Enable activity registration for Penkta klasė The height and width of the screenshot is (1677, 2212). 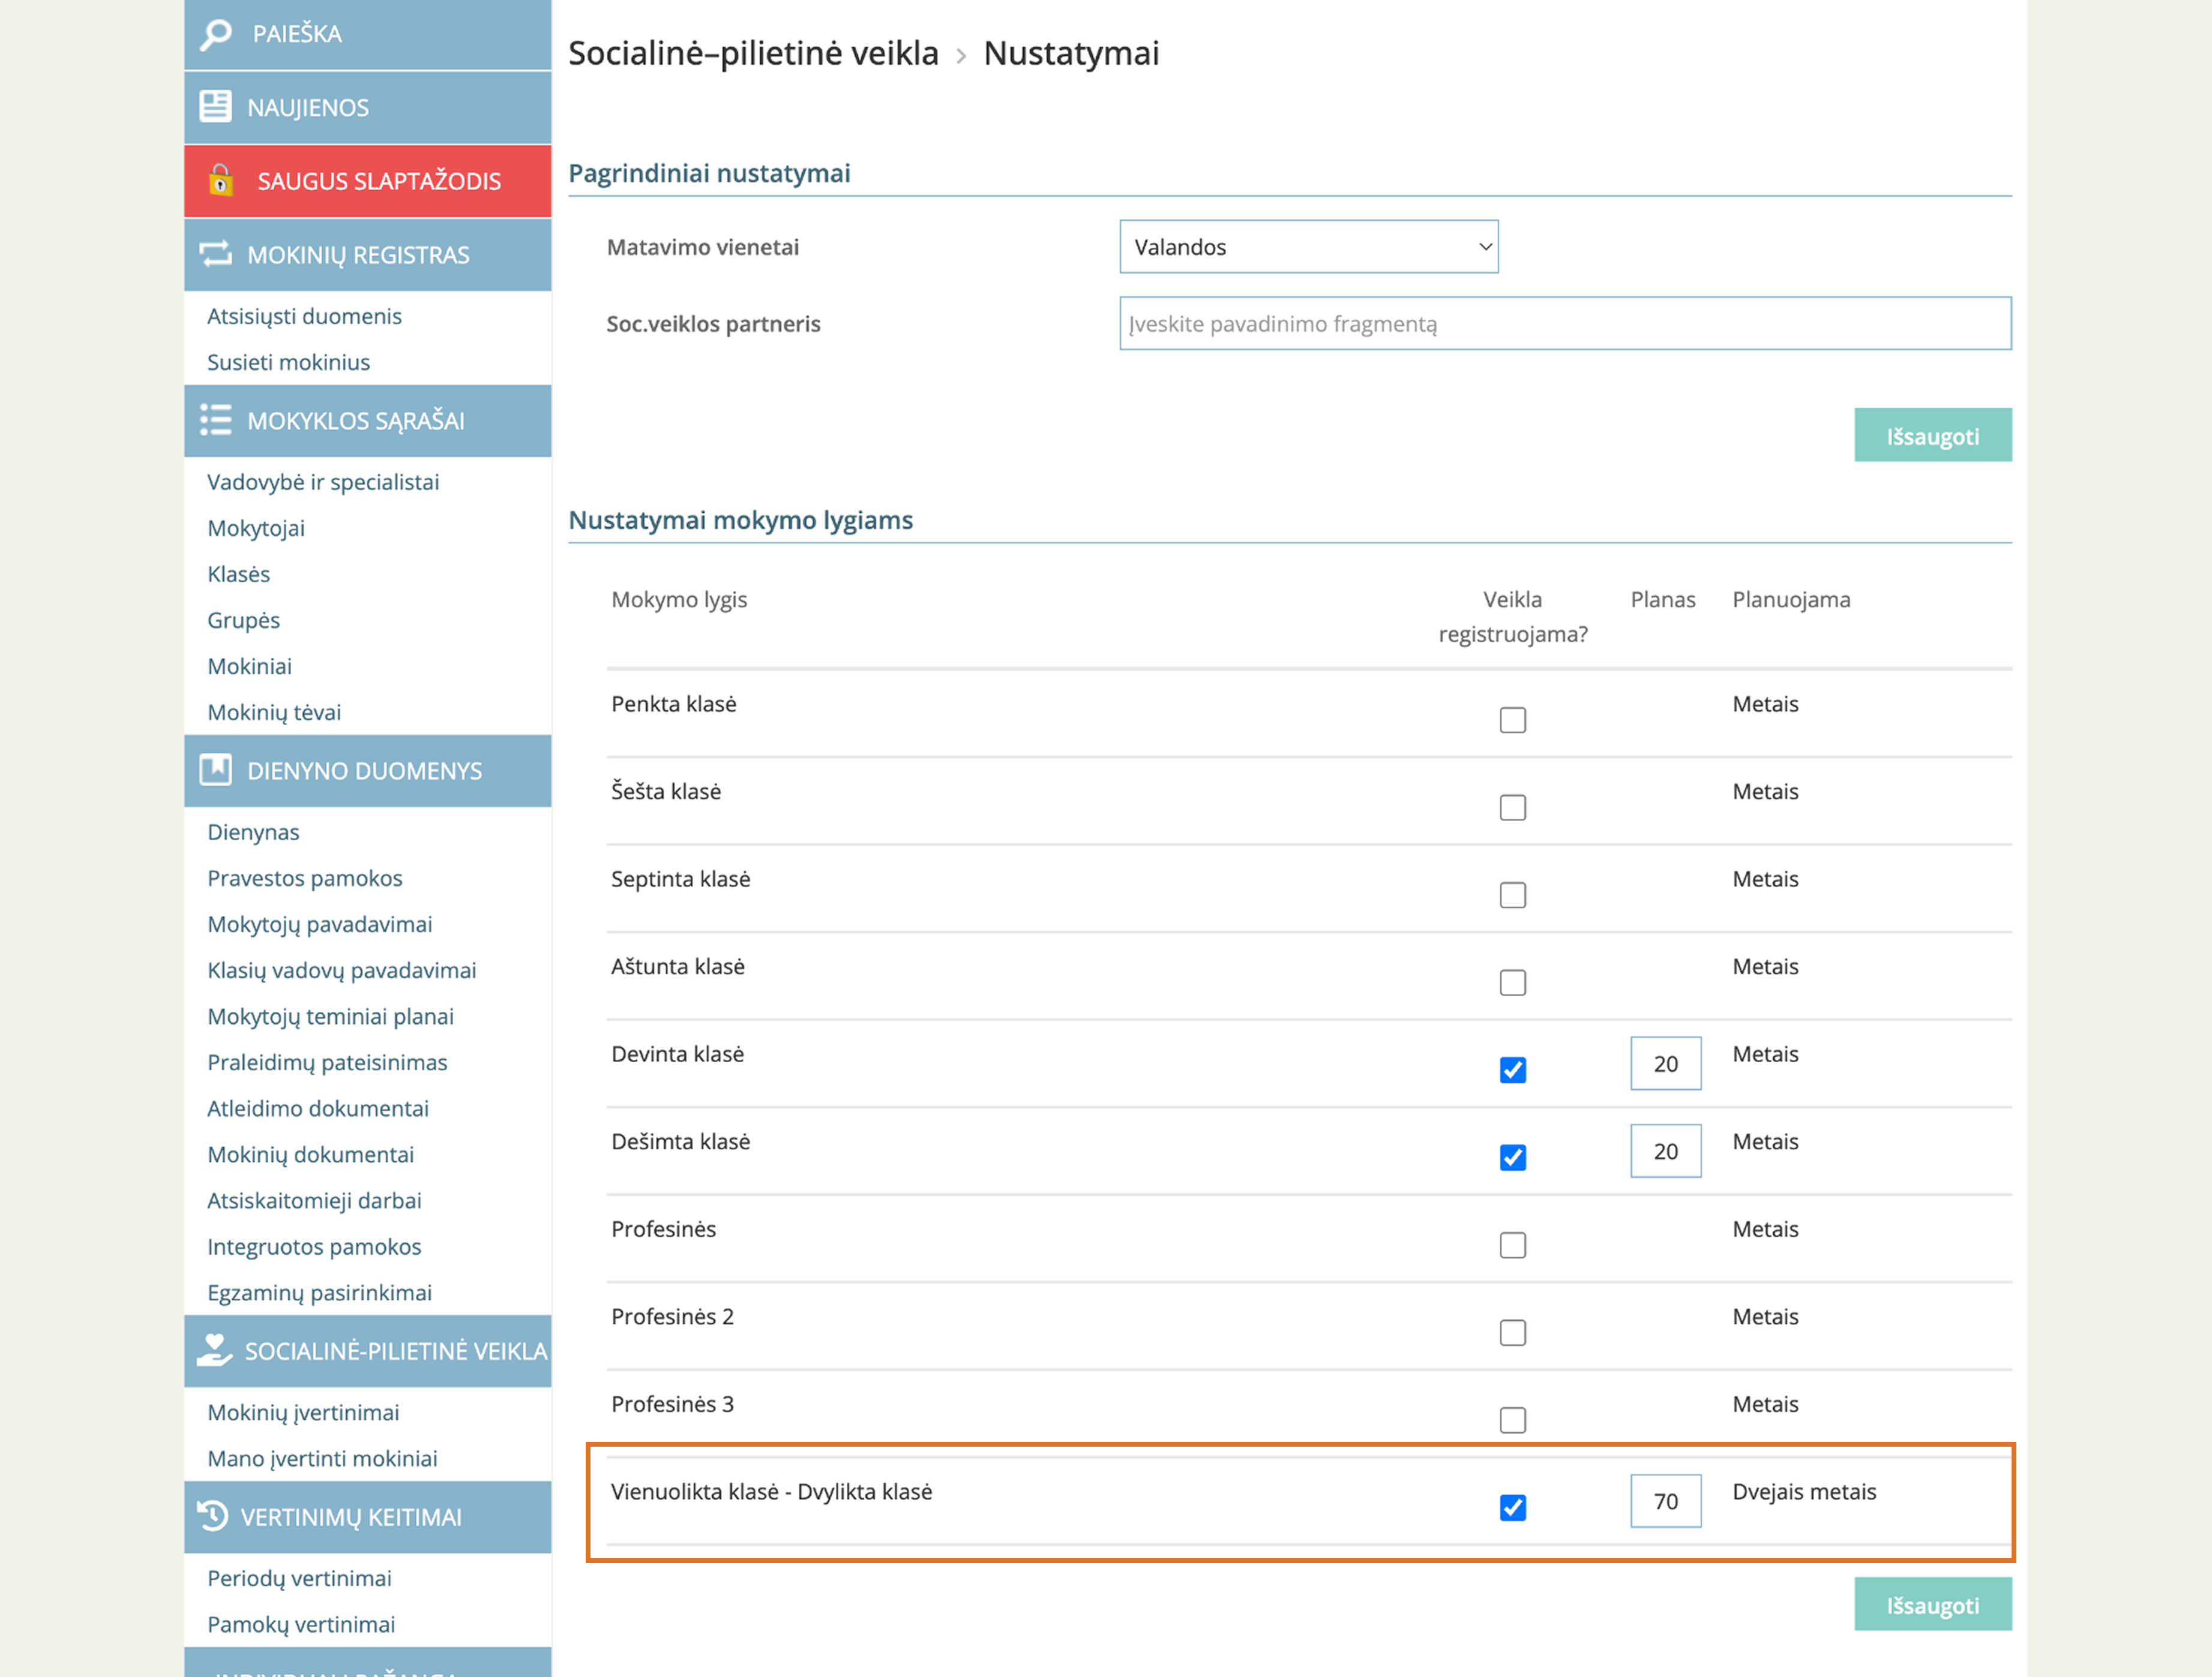pyautogui.click(x=1512, y=720)
